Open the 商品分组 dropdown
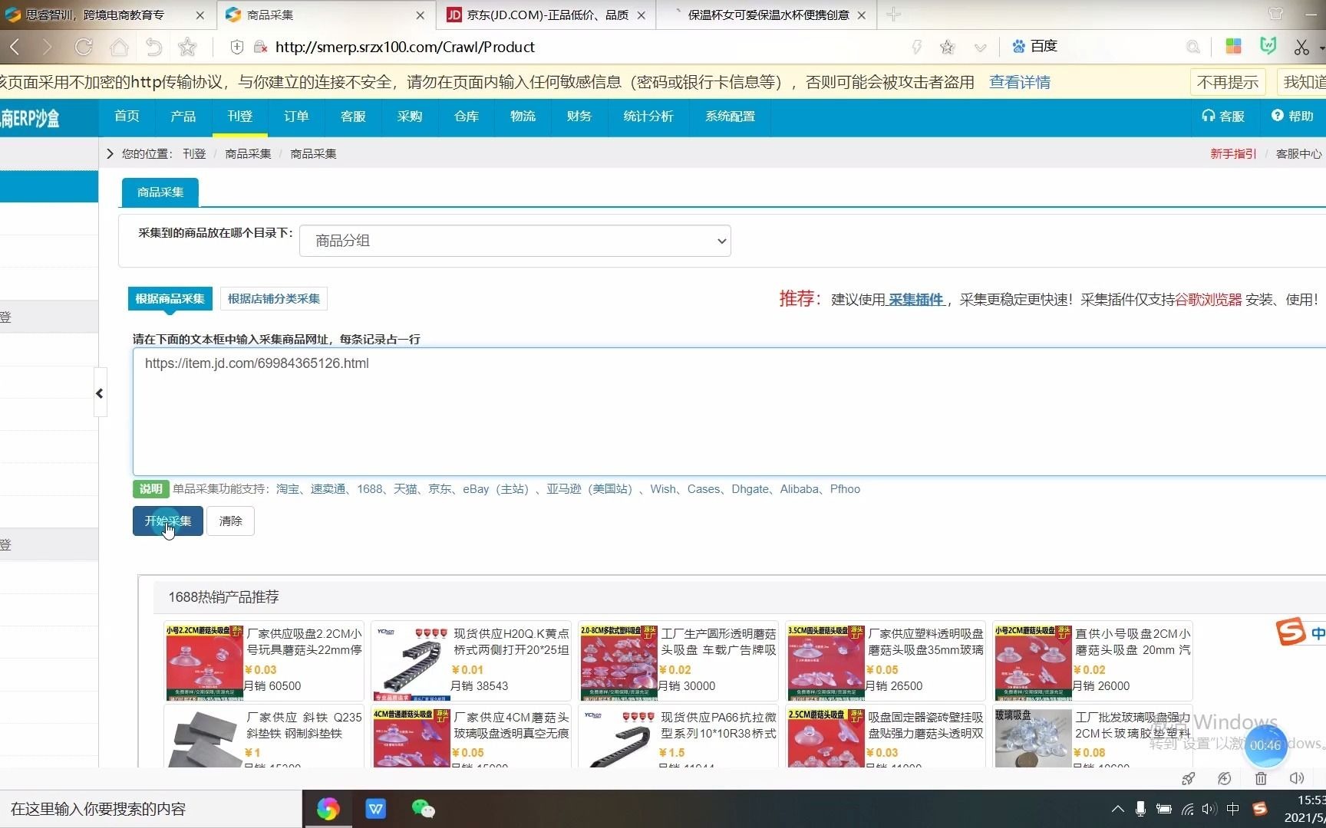 point(514,240)
